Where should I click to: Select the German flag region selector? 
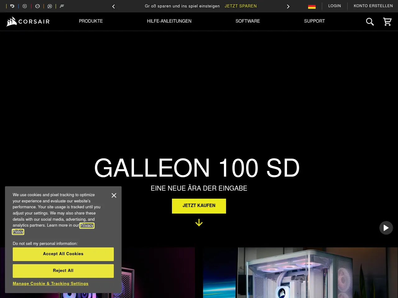[312, 7]
